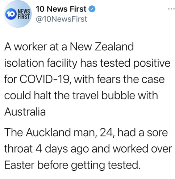
Task: Click the word Easter in the tweet
Action: (20, 165)
